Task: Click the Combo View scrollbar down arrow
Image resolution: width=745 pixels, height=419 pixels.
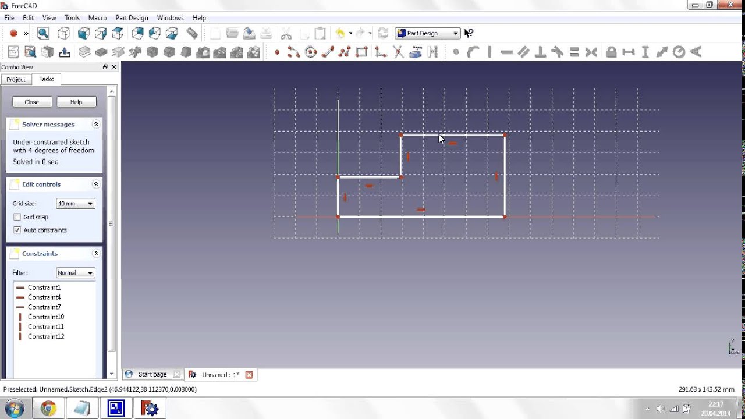Action: tap(112, 374)
